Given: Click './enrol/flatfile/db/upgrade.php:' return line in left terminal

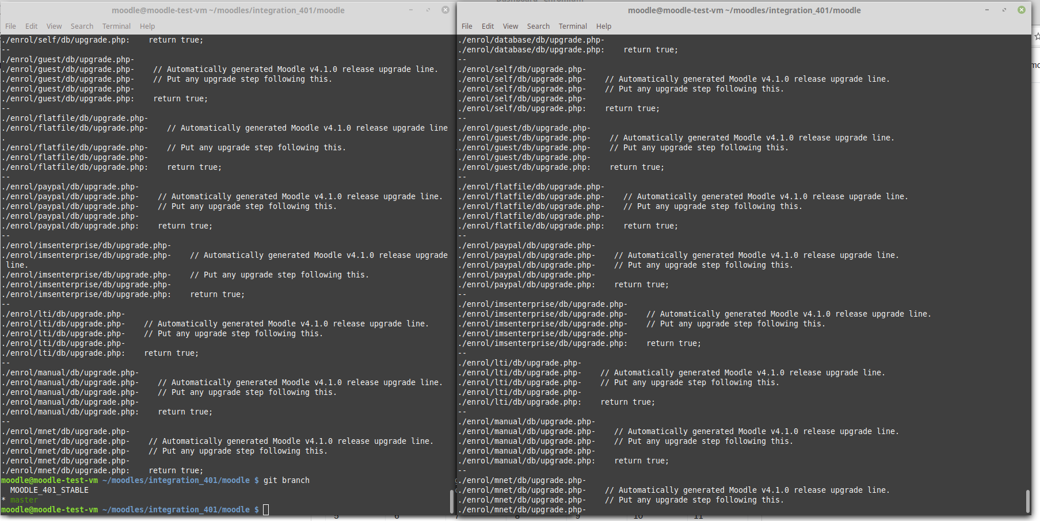Looking at the screenshot, I should (112, 167).
